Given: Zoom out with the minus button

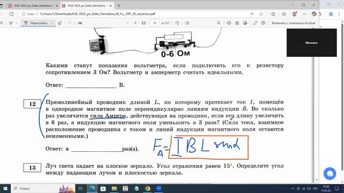Looking at the screenshot, I should 127,23.
